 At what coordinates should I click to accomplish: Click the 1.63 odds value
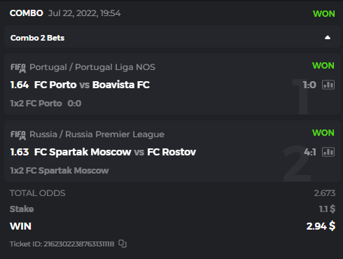[20, 152]
